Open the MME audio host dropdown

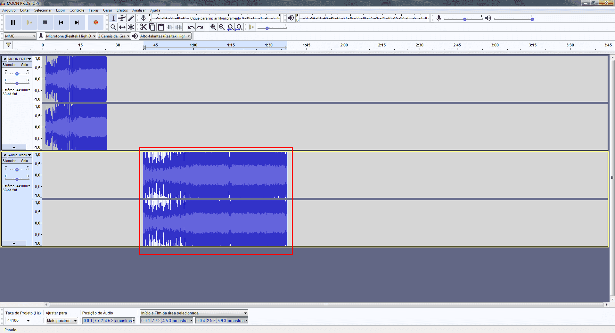(x=20, y=36)
